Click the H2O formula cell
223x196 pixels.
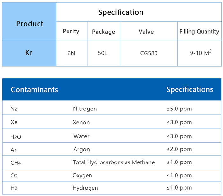pyautogui.click(x=16, y=137)
